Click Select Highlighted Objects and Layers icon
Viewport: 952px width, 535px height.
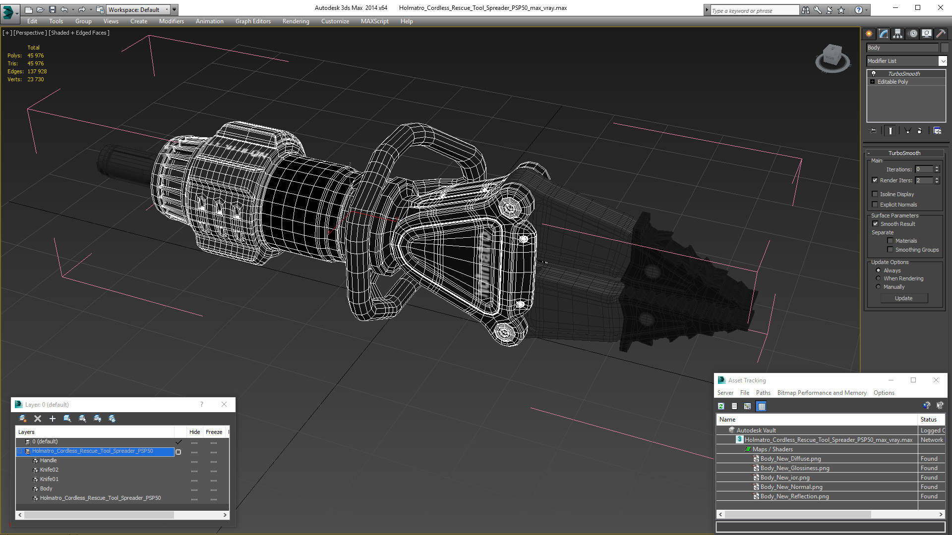coord(67,419)
